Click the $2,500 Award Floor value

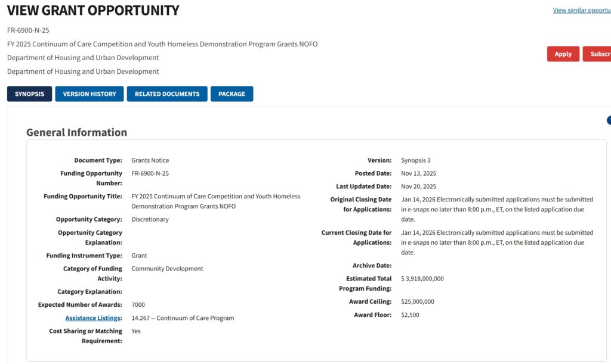point(410,315)
